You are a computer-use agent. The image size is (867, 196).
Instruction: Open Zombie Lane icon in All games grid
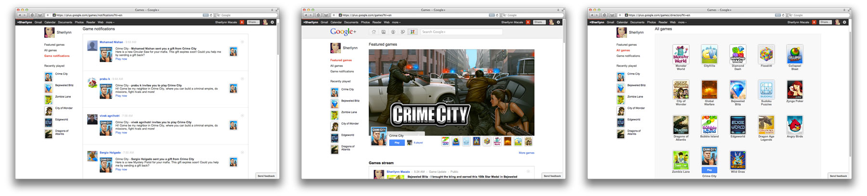(x=681, y=160)
